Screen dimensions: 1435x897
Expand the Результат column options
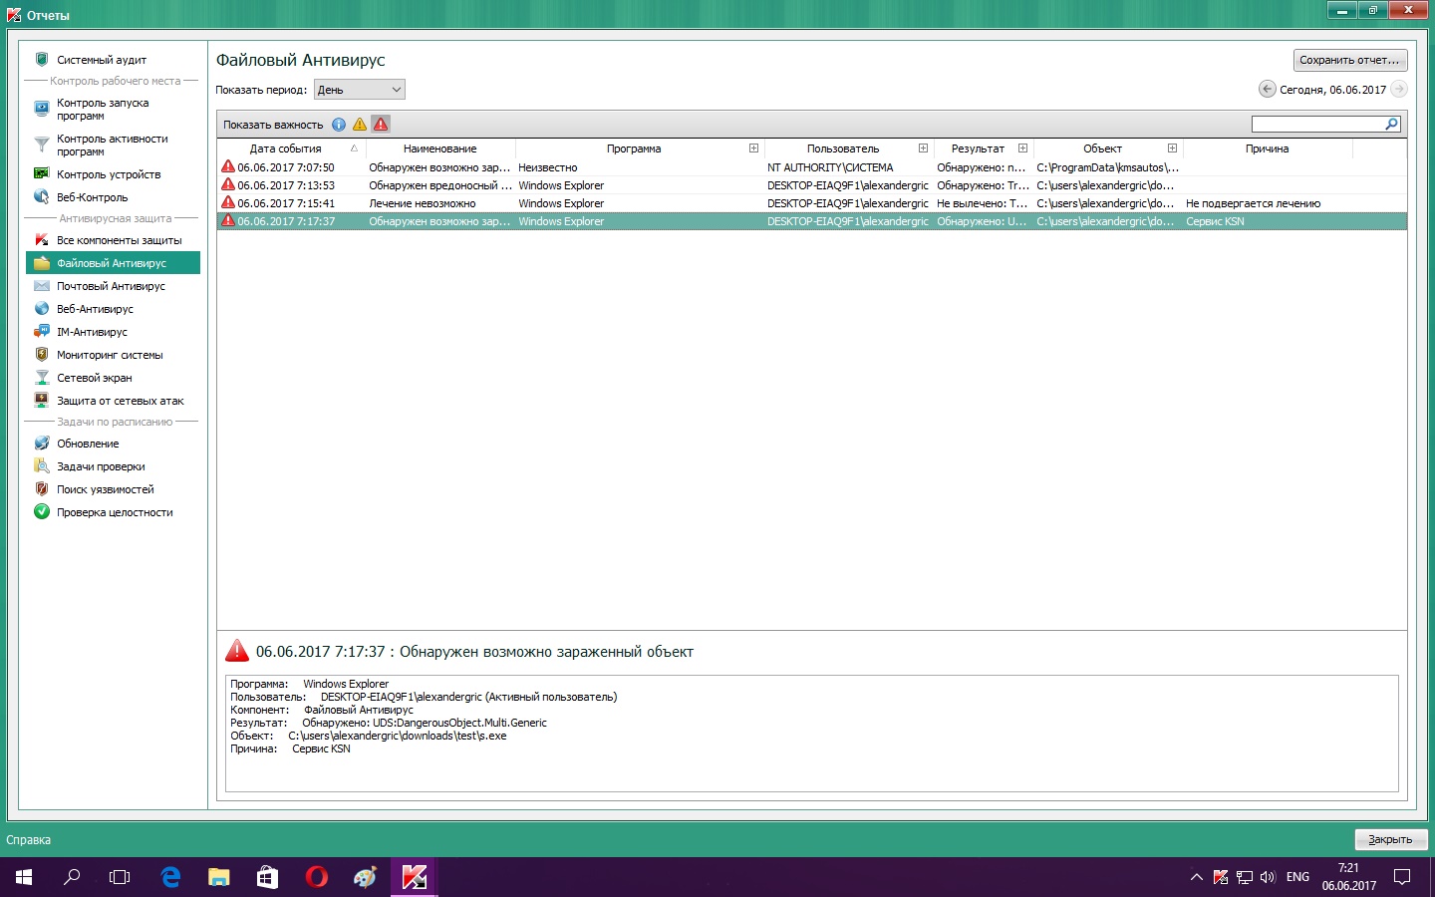(1023, 149)
